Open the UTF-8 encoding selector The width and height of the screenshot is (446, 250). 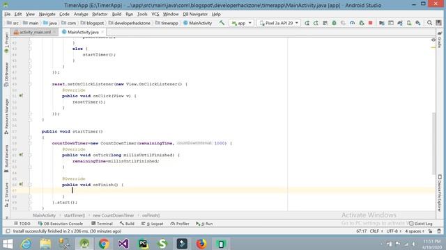tap(393, 231)
